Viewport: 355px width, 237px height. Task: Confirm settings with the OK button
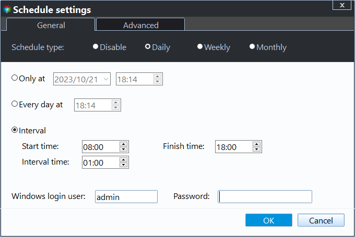[269, 220]
